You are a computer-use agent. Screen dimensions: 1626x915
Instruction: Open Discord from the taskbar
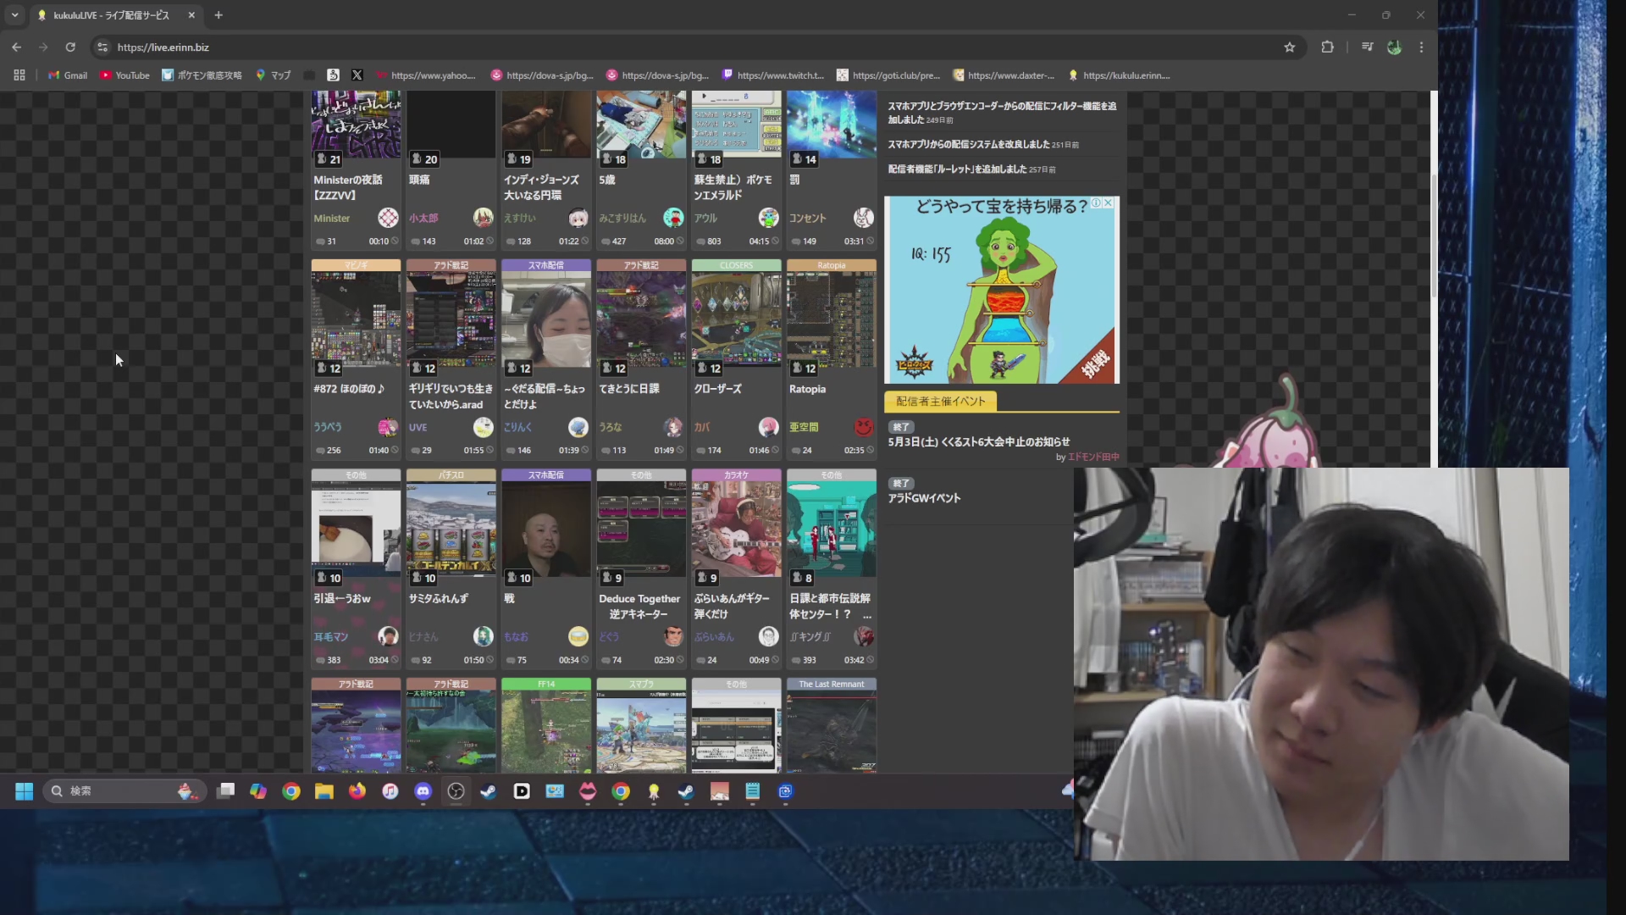coord(423,791)
